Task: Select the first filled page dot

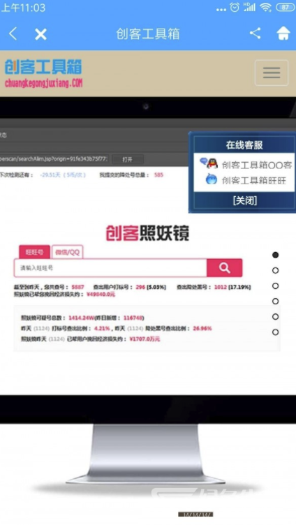Action: coord(275,255)
